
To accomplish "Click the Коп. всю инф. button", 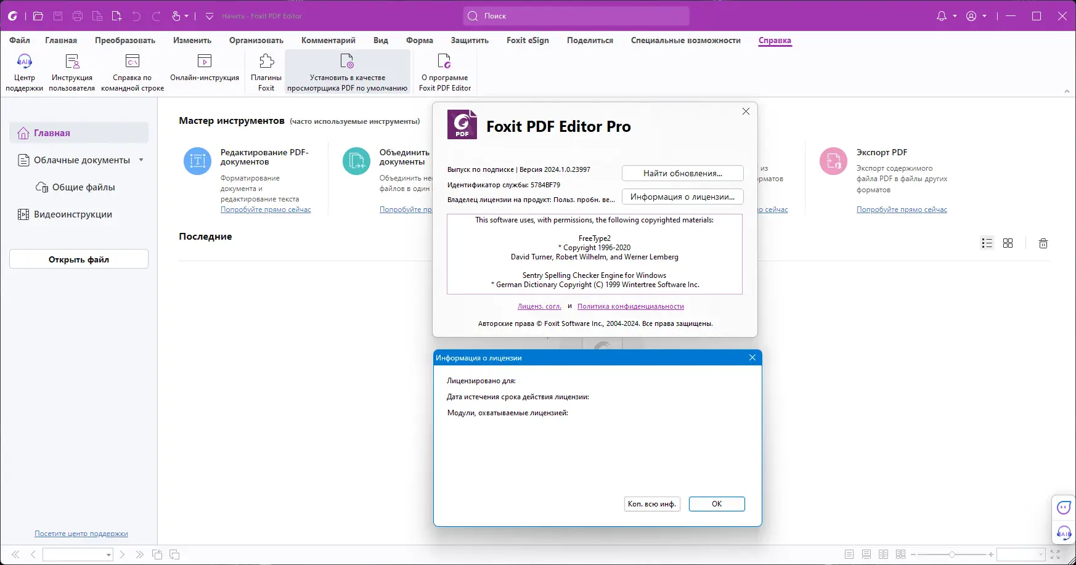I will pyautogui.click(x=652, y=504).
